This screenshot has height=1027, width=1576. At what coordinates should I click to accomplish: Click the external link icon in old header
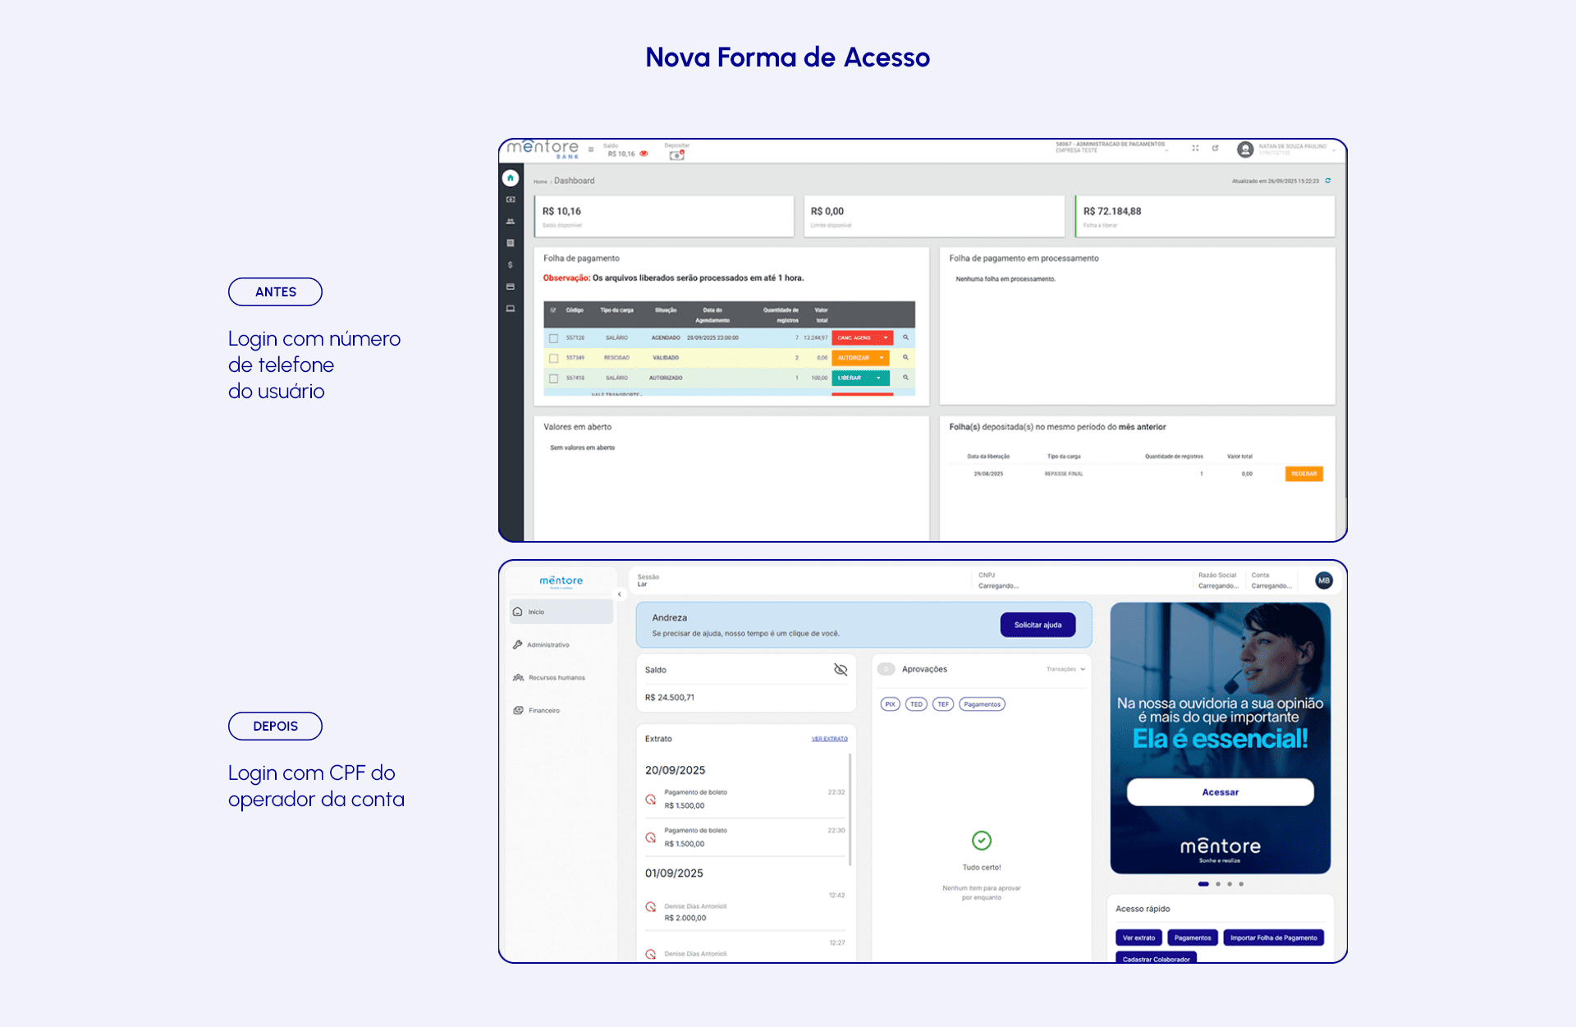coord(1216,149)
